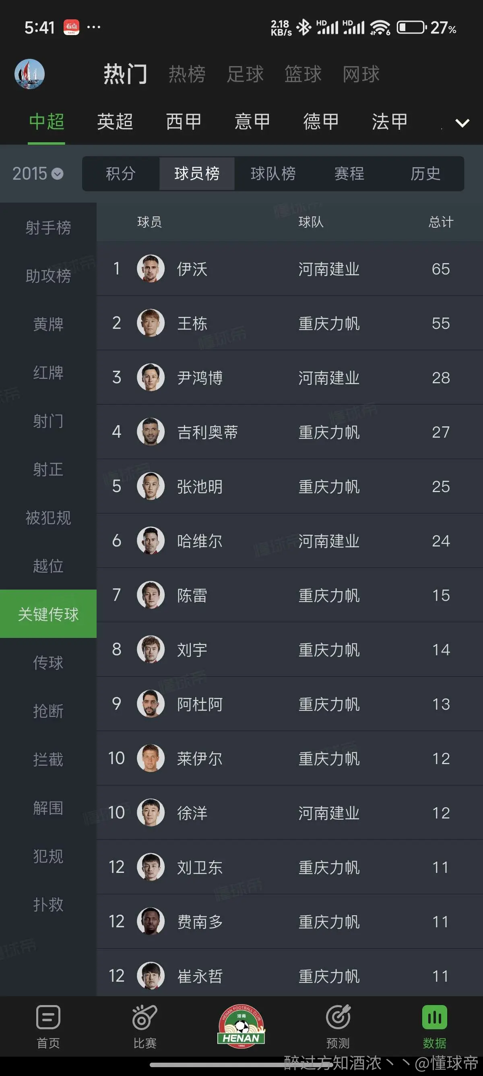Open the Henan club logo tab
This screenshot has width=483, height=1076.
click(242, 1026)
